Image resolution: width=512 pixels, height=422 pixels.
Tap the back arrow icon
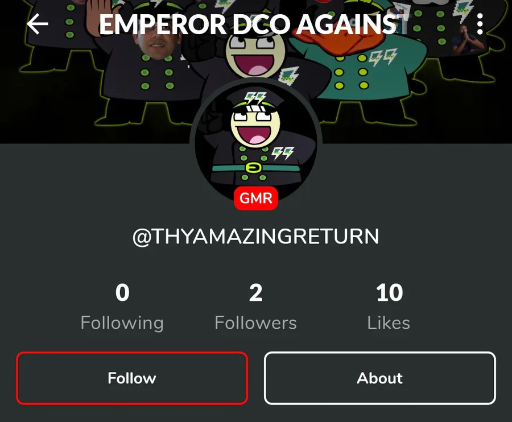pos(37,24)
